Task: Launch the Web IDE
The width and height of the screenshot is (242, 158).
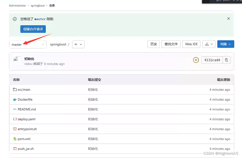Action: (191, 44)
